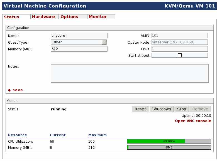The image size is (217, 161).
Task: Click the CPUs input field
Action: (x=180, y=49)
